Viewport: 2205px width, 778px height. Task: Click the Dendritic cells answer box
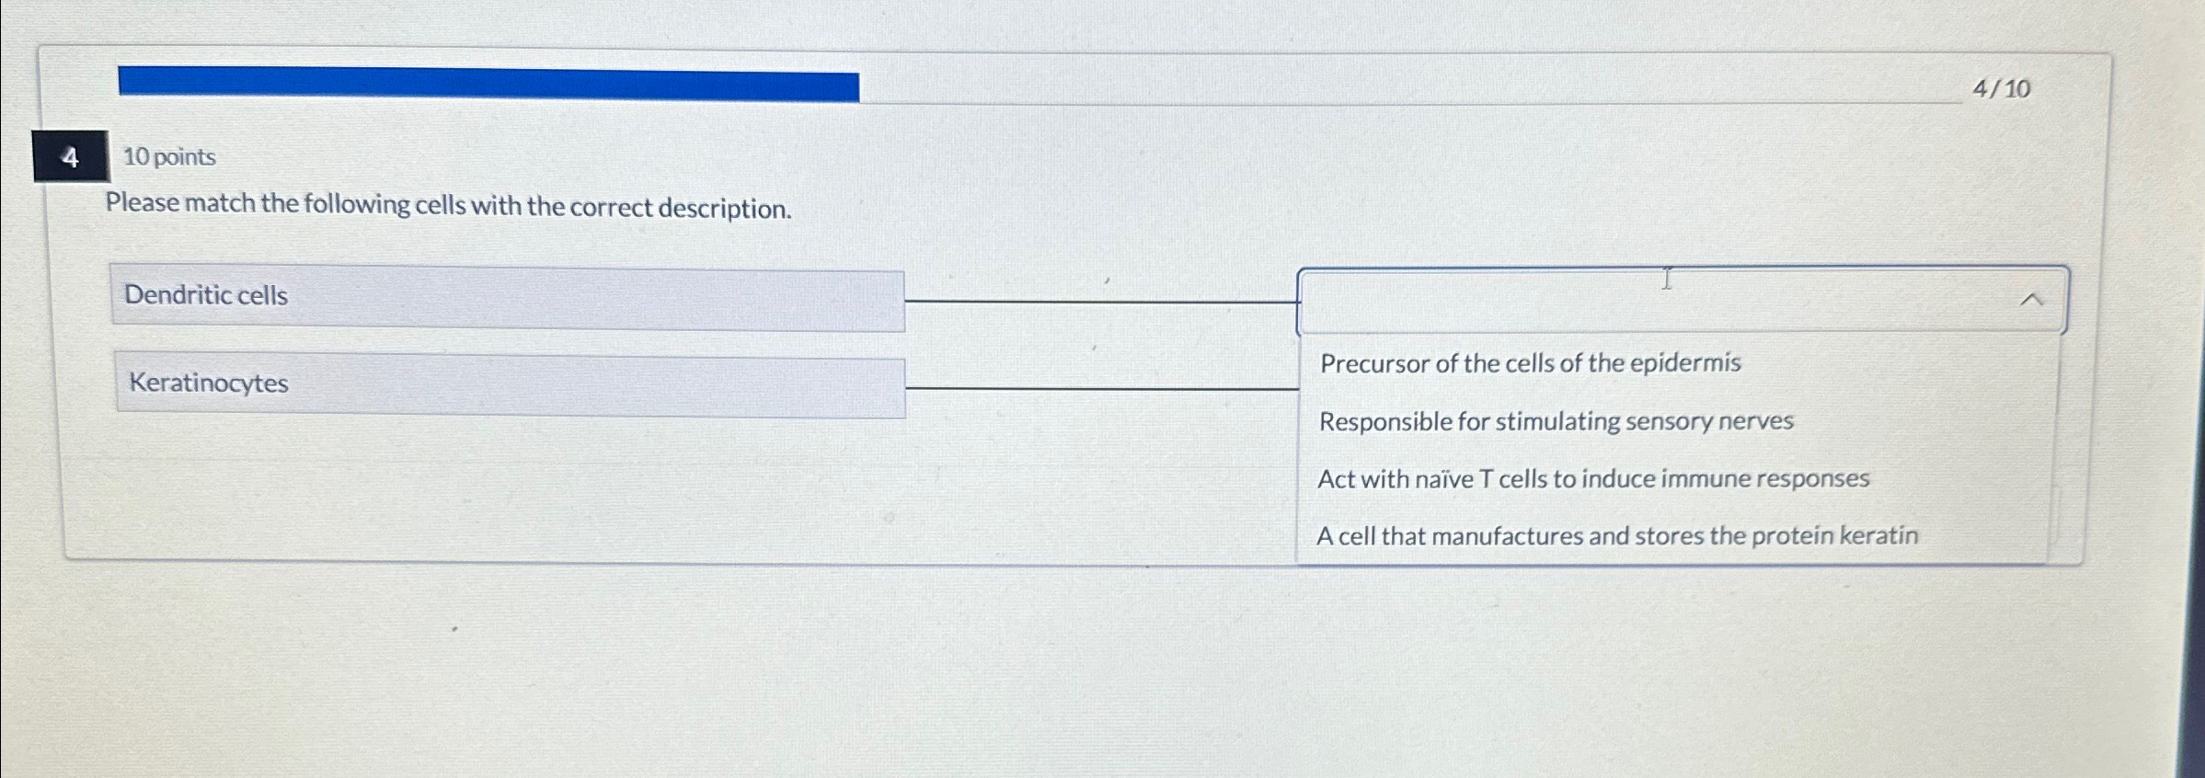506,296
